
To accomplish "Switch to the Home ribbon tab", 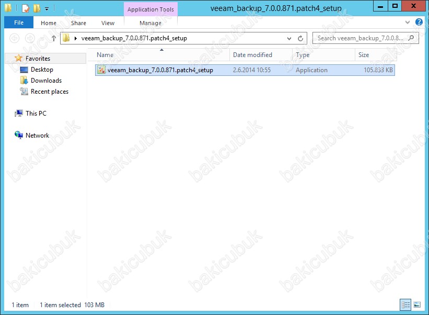I will pyautogui.click(x=49, y=23).
